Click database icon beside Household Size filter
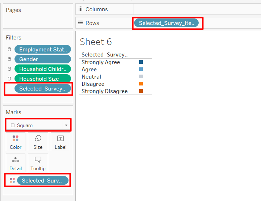The image size is (261, 201). (x=9, y=79)
